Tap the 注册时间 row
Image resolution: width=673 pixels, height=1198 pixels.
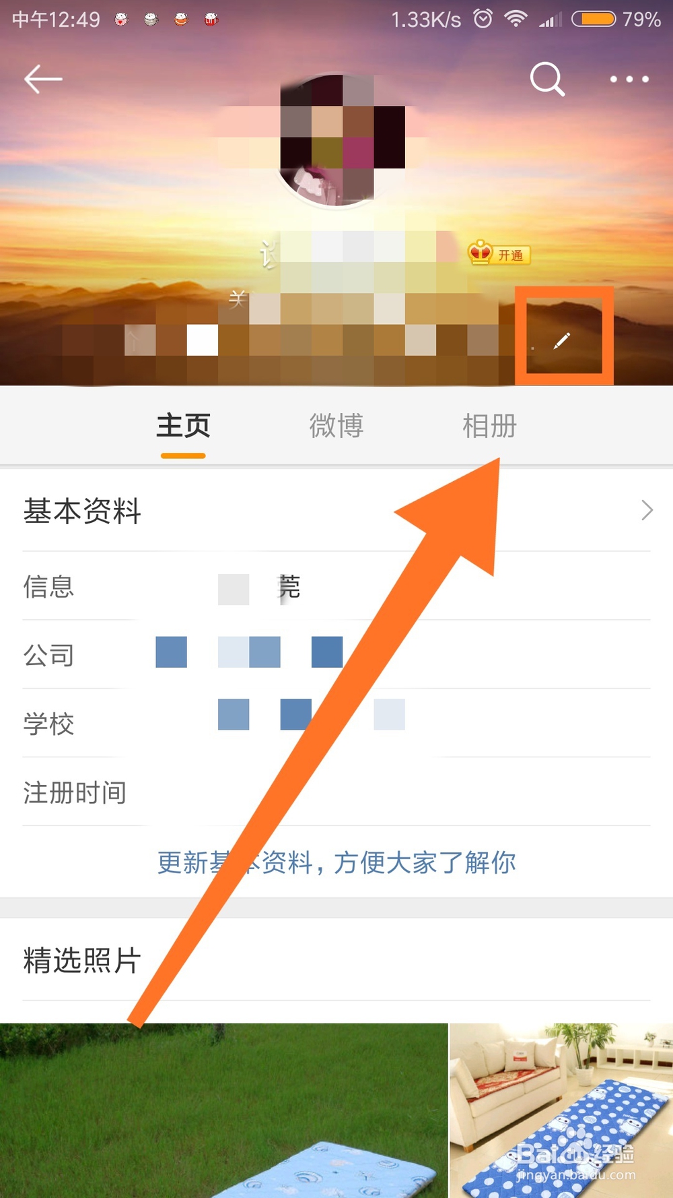(x=336, y=792)
